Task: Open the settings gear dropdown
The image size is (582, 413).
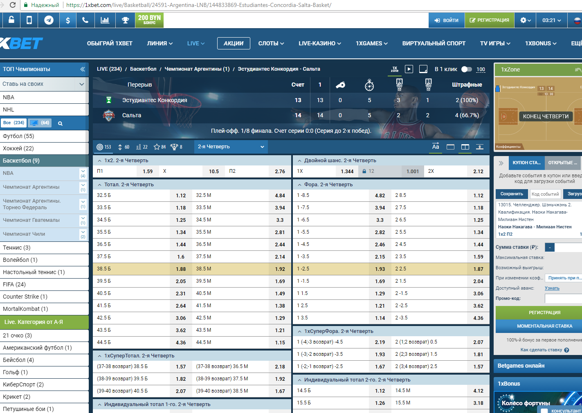Action: [x=525, y=20]
